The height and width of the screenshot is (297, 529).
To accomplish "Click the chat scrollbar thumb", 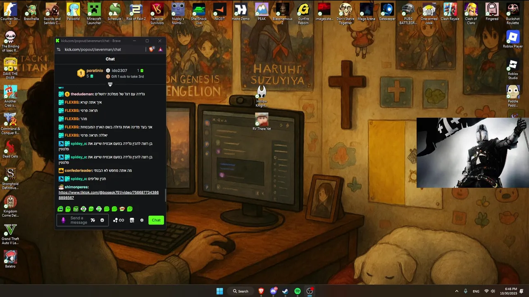I will click(165, 196).
